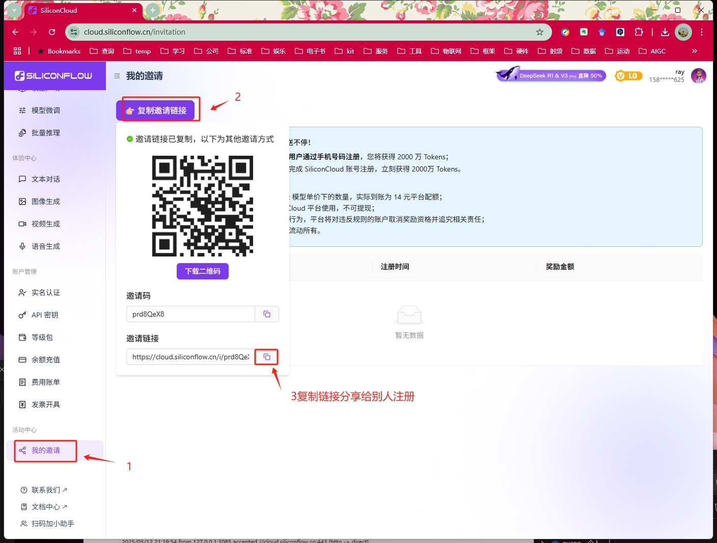Click the 暂无数据 empty state text

click(409, 335)
